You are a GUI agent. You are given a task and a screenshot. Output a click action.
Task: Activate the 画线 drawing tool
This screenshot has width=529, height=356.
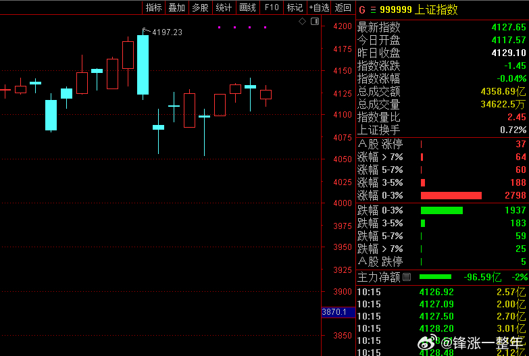[x=248, y=7]
